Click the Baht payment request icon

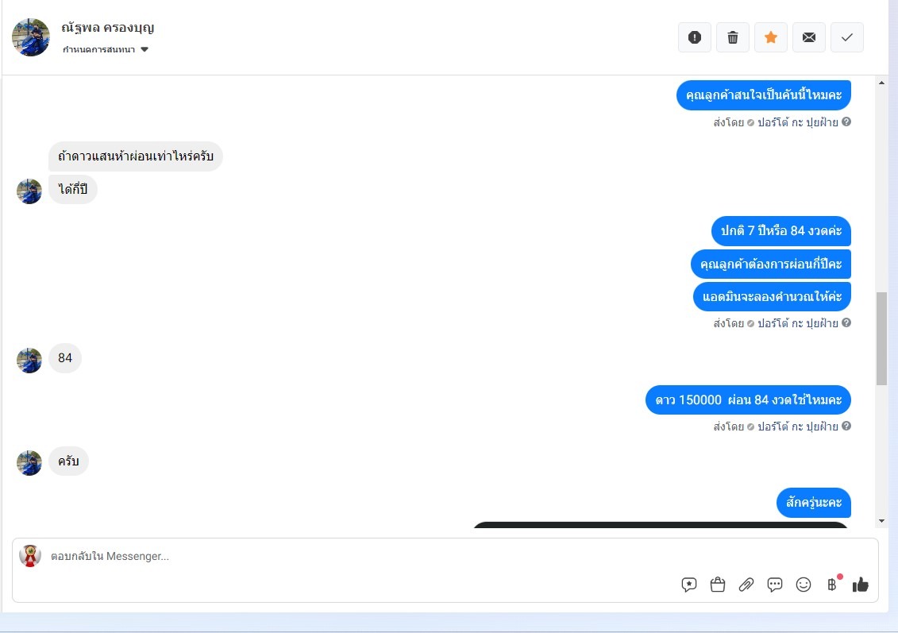[832, 585]
